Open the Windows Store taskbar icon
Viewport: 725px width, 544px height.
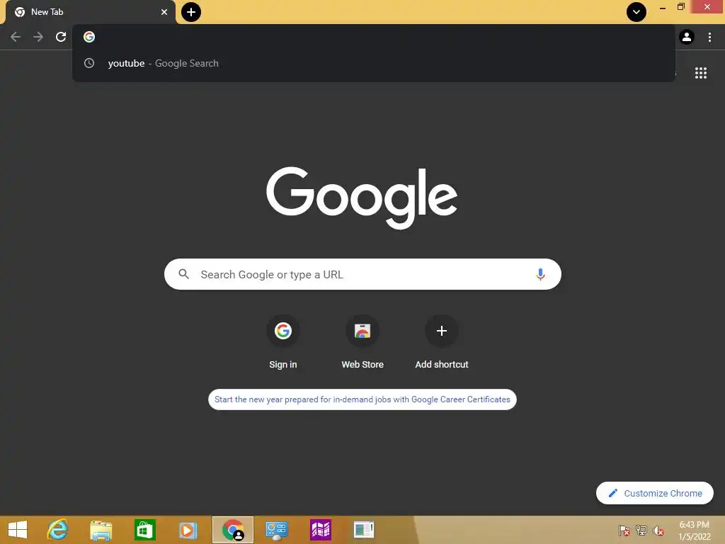pos(144,530)
